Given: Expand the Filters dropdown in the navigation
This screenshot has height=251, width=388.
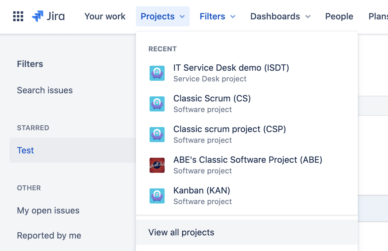Looking at the screenshot, I should pyautogui.click(x=217, y=16).
